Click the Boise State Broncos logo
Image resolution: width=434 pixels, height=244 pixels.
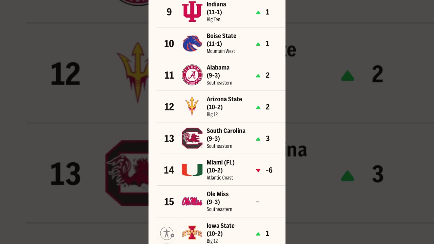(x=192, y=43)
